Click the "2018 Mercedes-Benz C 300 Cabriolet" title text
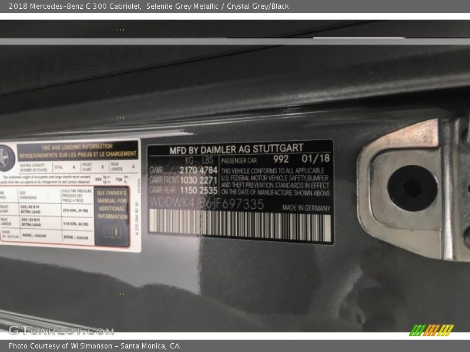This screenshot has width=470, height=352. 75,6
